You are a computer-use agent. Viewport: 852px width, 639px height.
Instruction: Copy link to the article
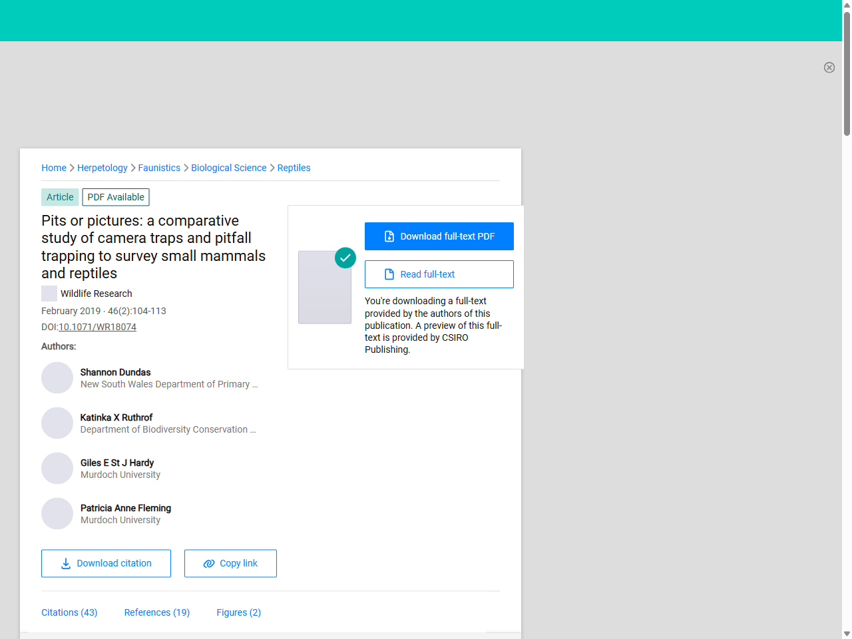click(230, 563)
